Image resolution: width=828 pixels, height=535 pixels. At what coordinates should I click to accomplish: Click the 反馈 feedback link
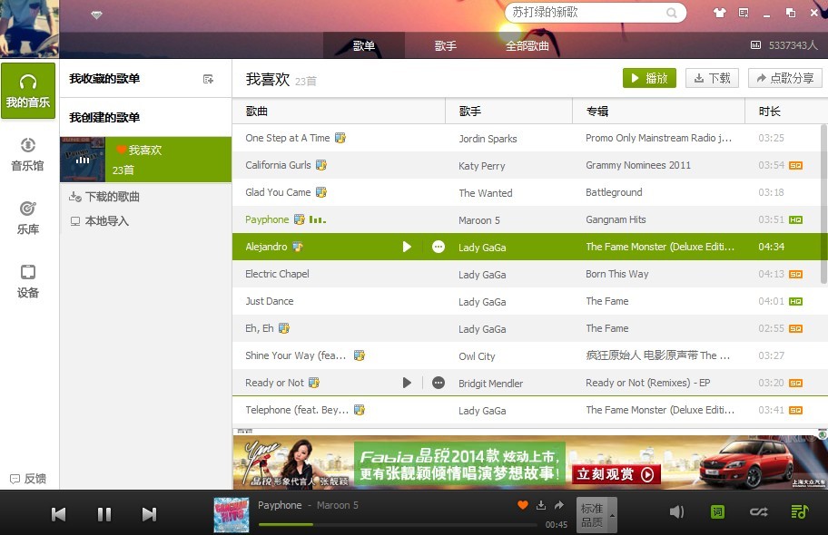coord(28,479)
